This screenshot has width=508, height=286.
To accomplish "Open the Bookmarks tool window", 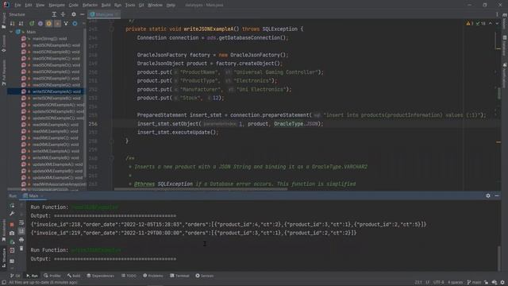I will point(3,231).
